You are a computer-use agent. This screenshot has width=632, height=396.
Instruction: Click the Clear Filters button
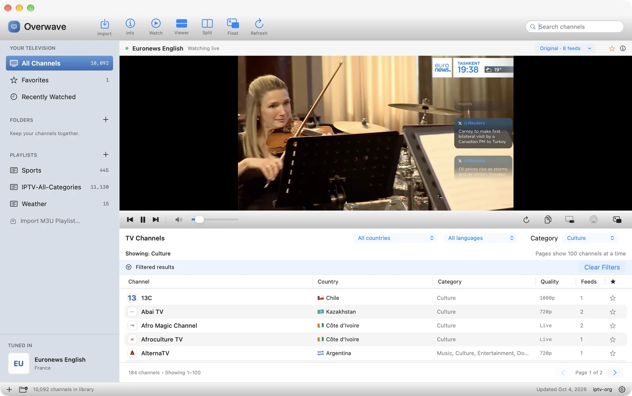(x=602, y=267)
